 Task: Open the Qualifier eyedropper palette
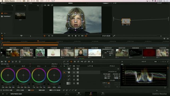[x=68, y=62]
